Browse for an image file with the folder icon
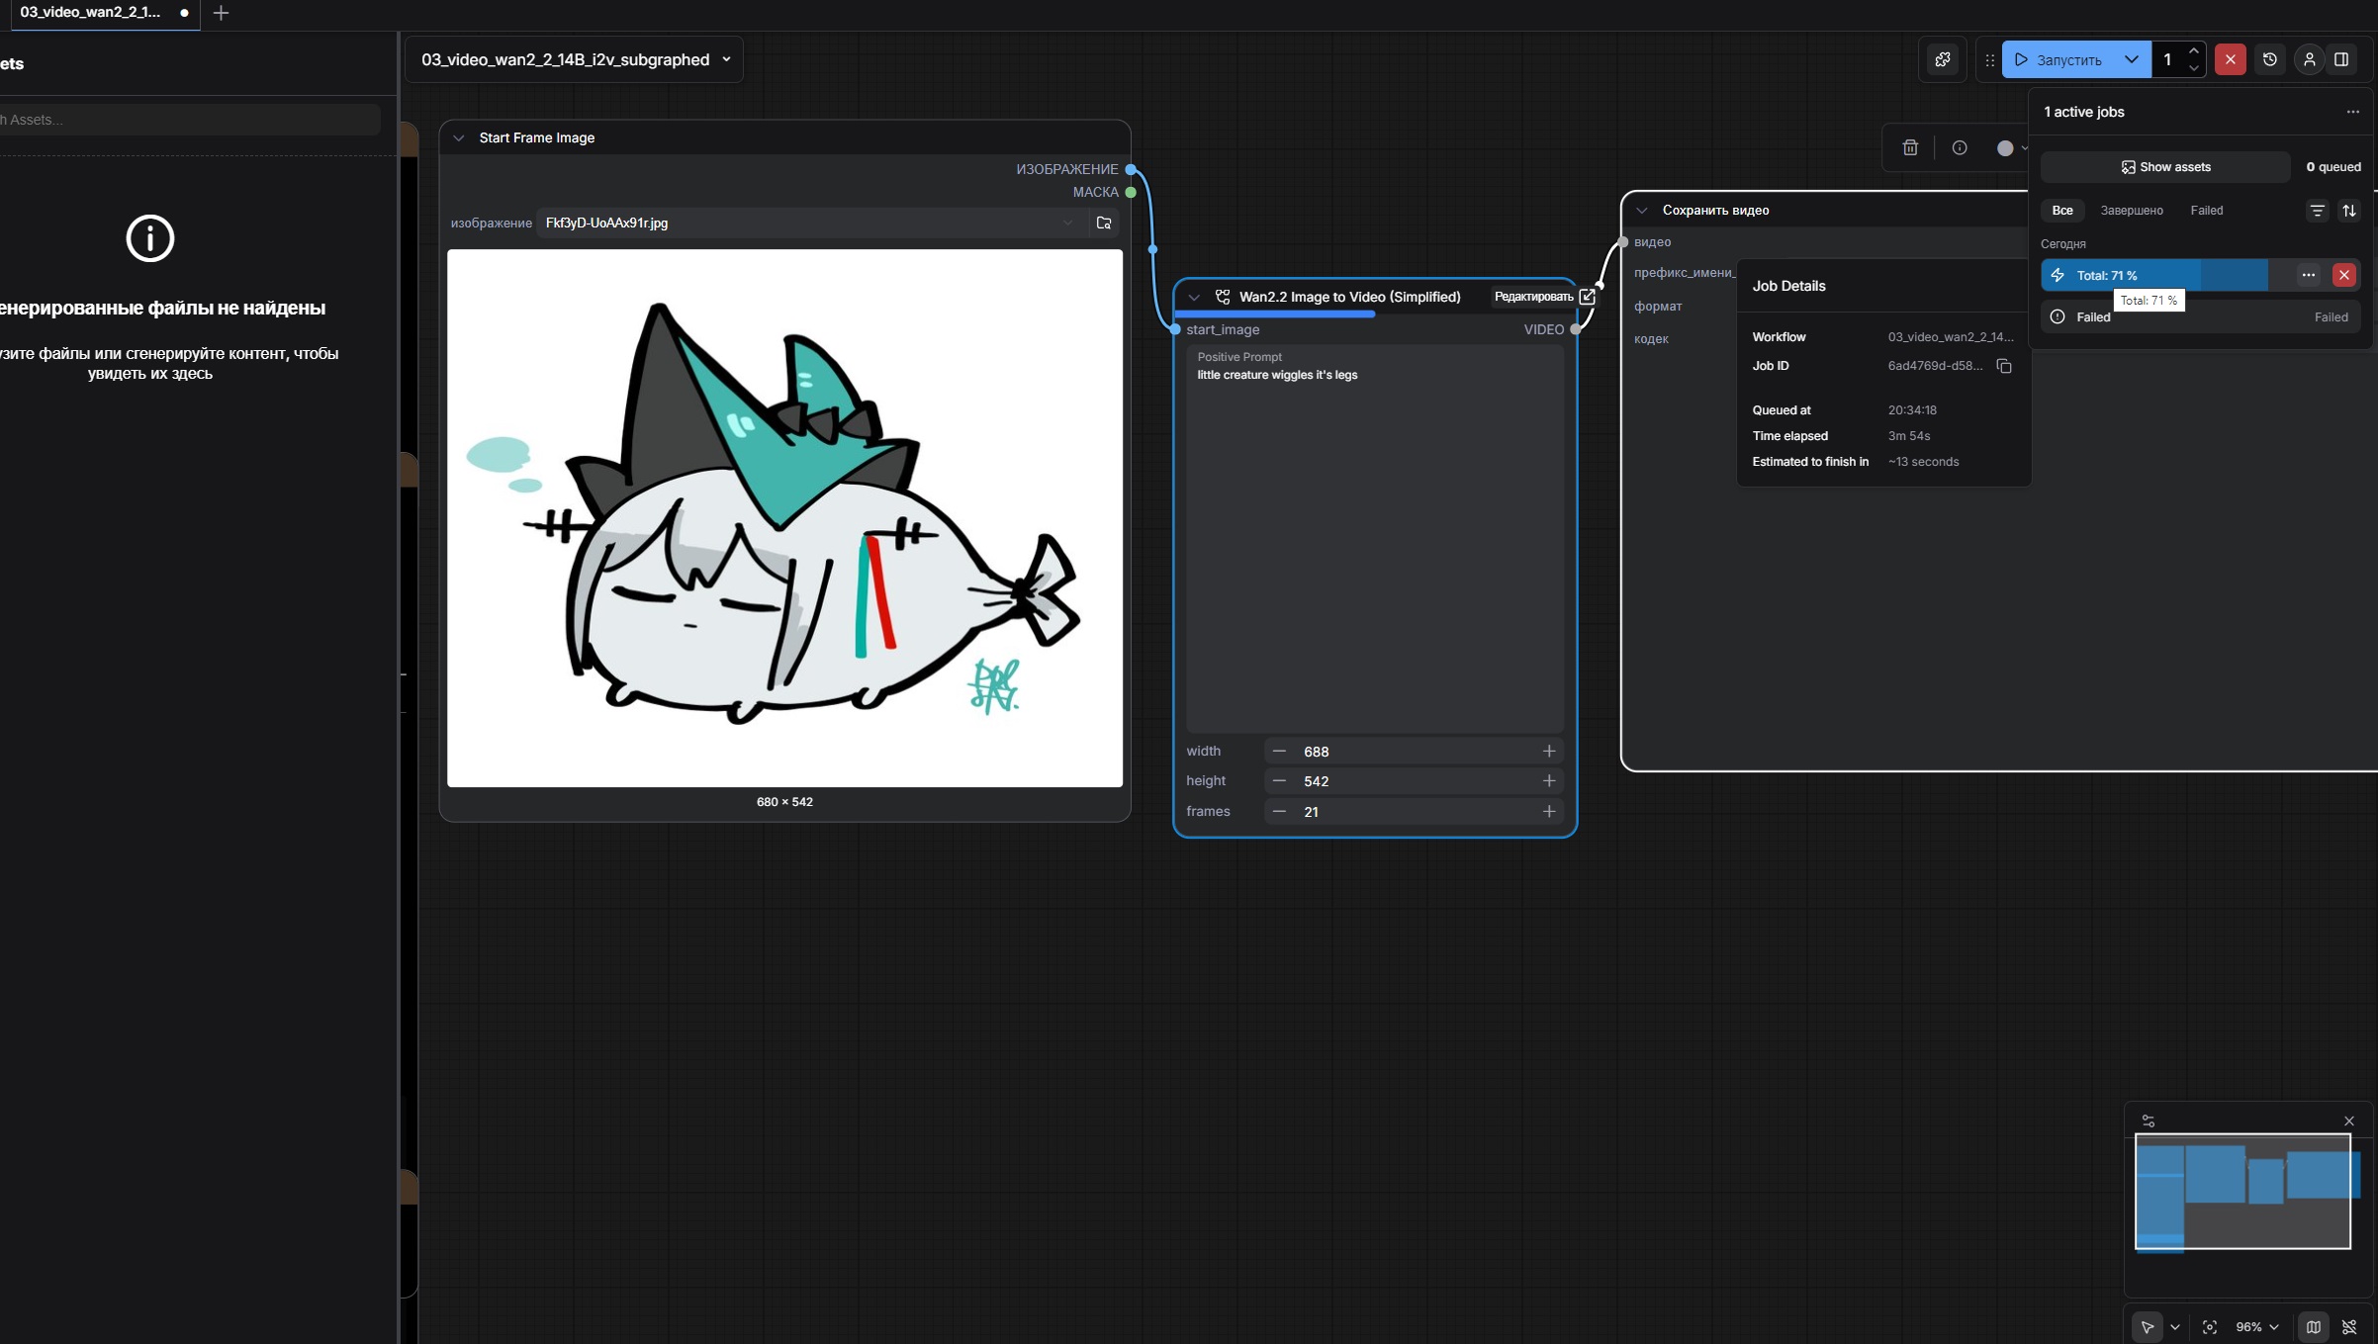Image resolution: width=2378 pixels, height=1344 pixels. point(1104,224)
